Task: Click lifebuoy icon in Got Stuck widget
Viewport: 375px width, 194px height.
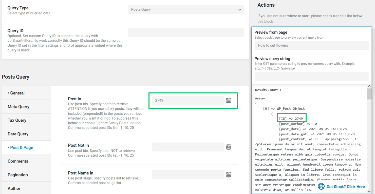Action: [x=321, y=186]
